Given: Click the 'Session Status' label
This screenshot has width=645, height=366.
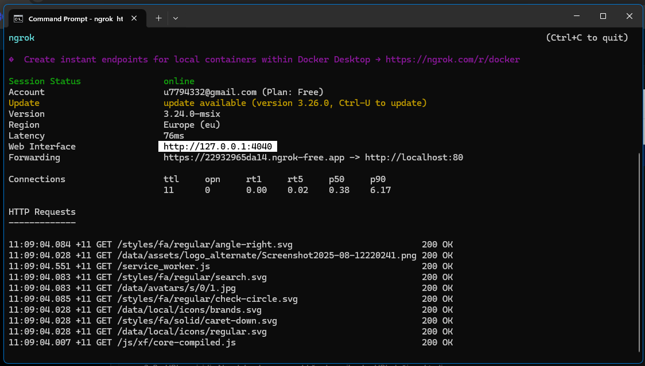Looking at the screenshot, I should [x=45, y=81].
